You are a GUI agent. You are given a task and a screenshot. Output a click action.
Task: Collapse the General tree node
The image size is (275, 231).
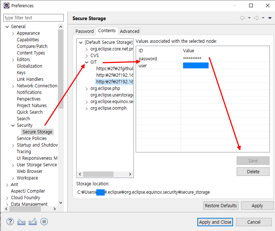pyautogui.click(x=7, y=27)
